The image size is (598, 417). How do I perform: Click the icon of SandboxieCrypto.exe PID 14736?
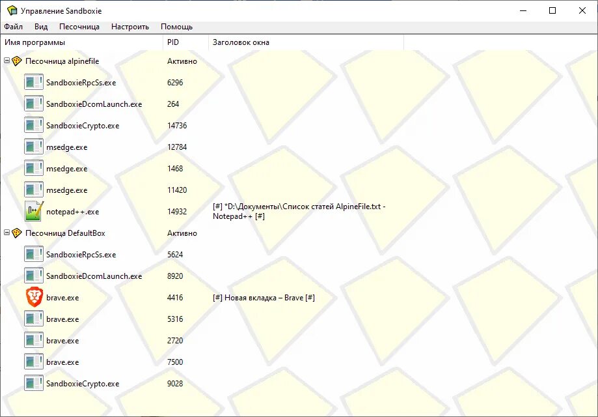34,125
